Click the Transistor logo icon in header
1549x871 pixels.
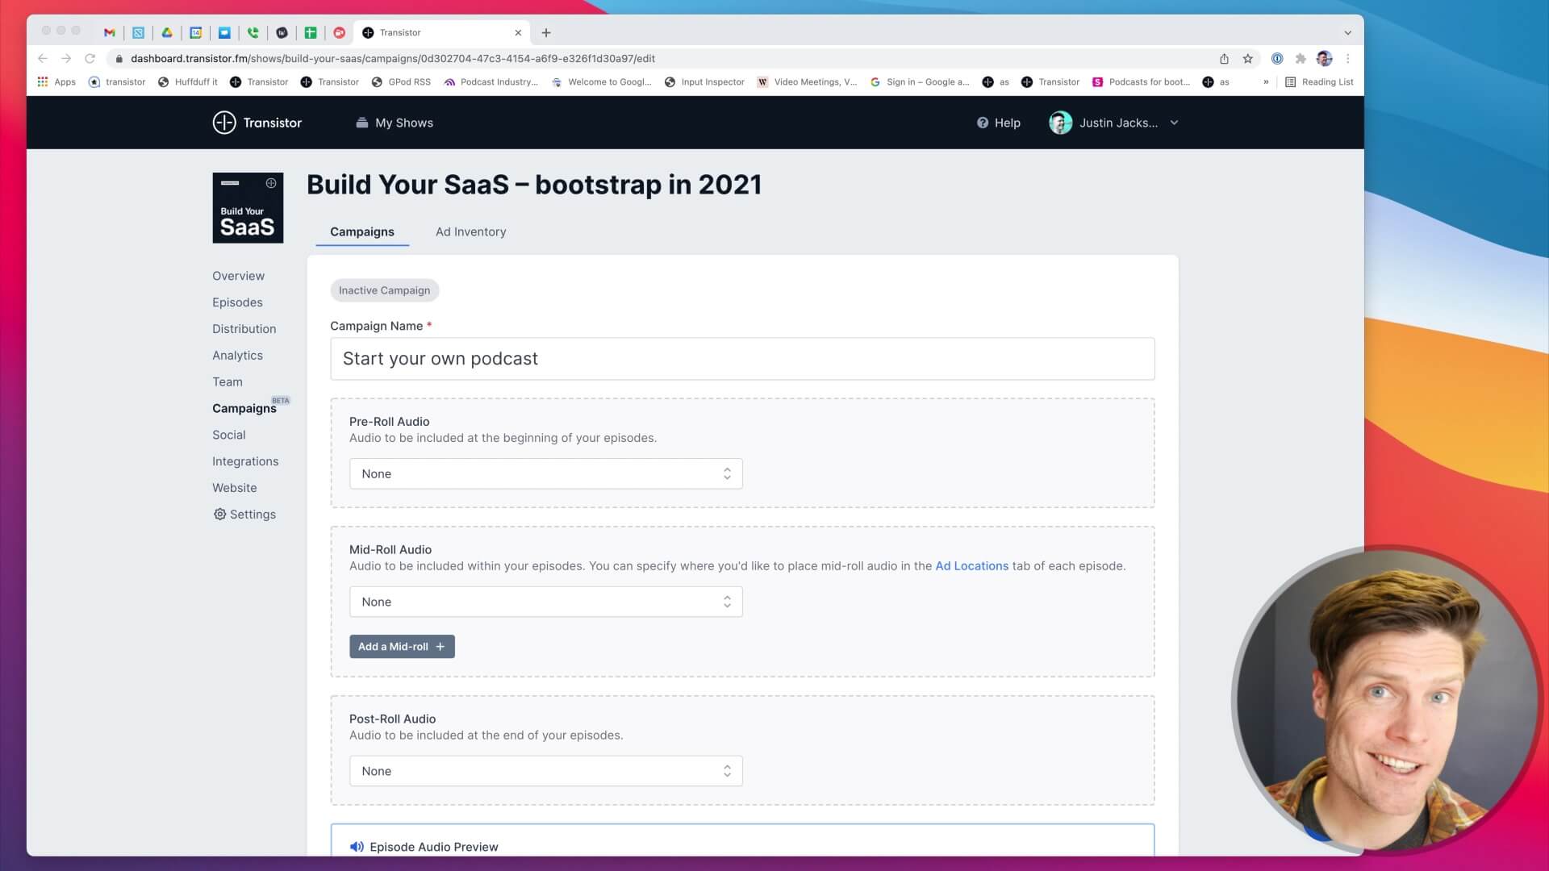coord(223,123)
